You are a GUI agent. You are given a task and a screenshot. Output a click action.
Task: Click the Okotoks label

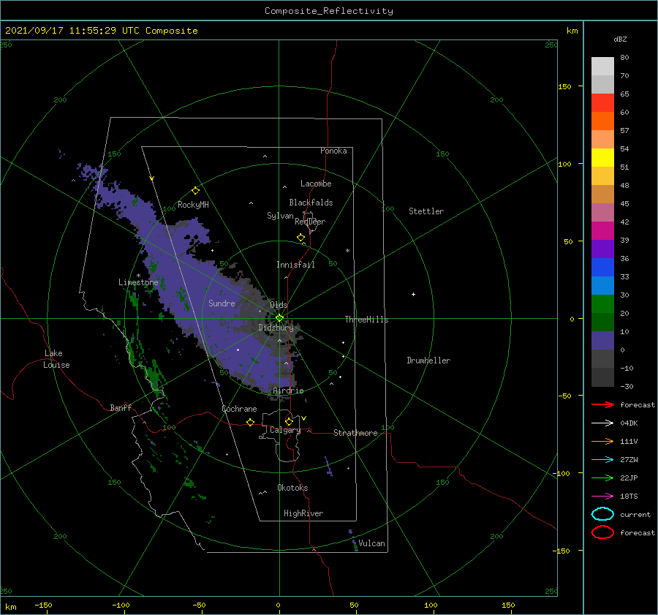click(x=292, y=488)
